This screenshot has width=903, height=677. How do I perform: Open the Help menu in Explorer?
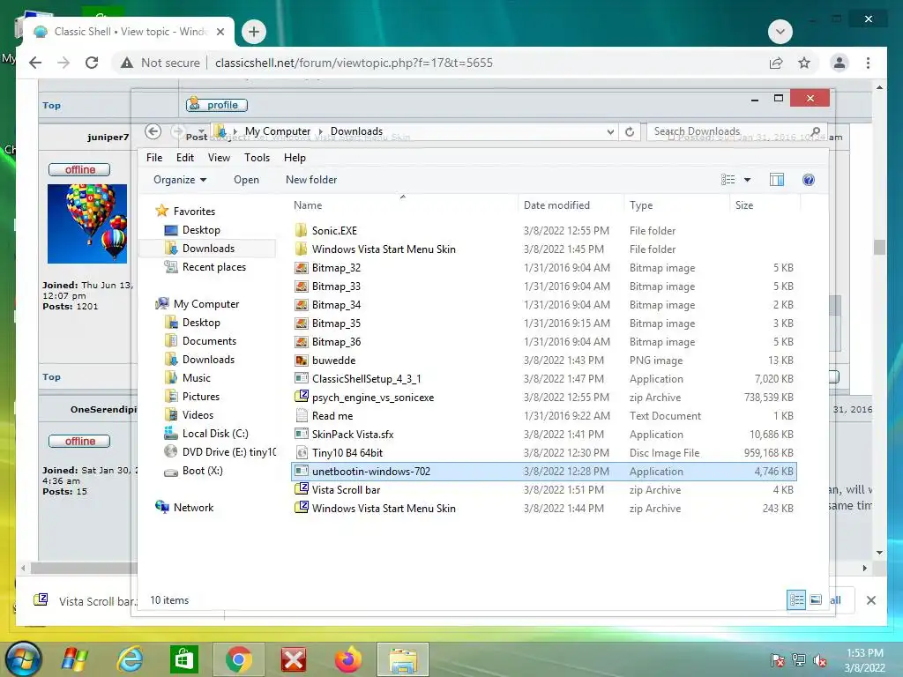pyautogui.click(x=295, y=158)
